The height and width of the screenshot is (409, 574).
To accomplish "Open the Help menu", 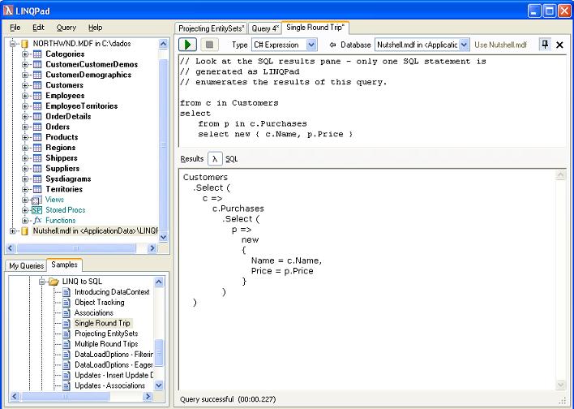I will [x=95, y=28].
